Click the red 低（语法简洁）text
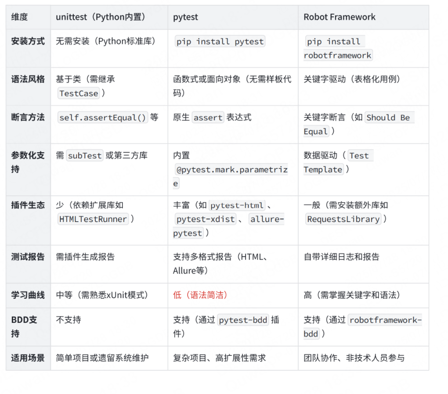 pos(201,295)
